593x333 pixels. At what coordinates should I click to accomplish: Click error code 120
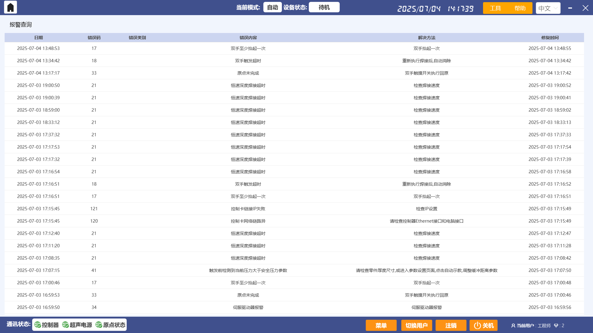[x=94, y=221]
